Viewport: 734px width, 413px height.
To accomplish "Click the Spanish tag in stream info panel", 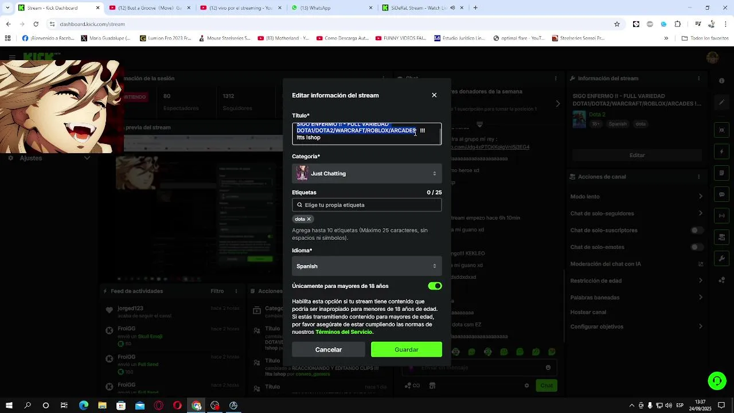I will click(x=618, y=124).
